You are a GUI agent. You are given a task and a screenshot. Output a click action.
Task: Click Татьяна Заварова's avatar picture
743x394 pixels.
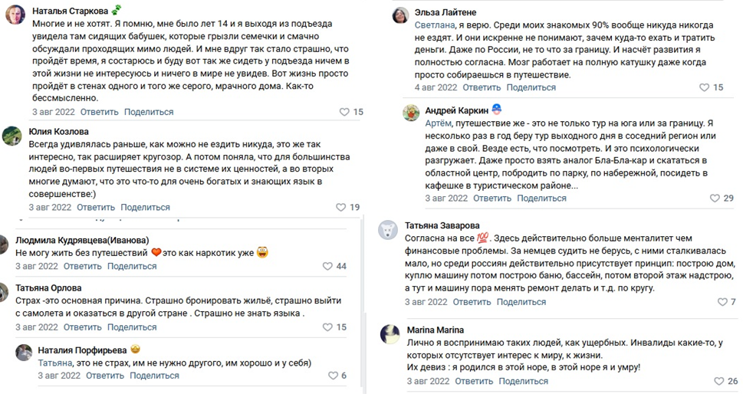click(x=390, y=228)
